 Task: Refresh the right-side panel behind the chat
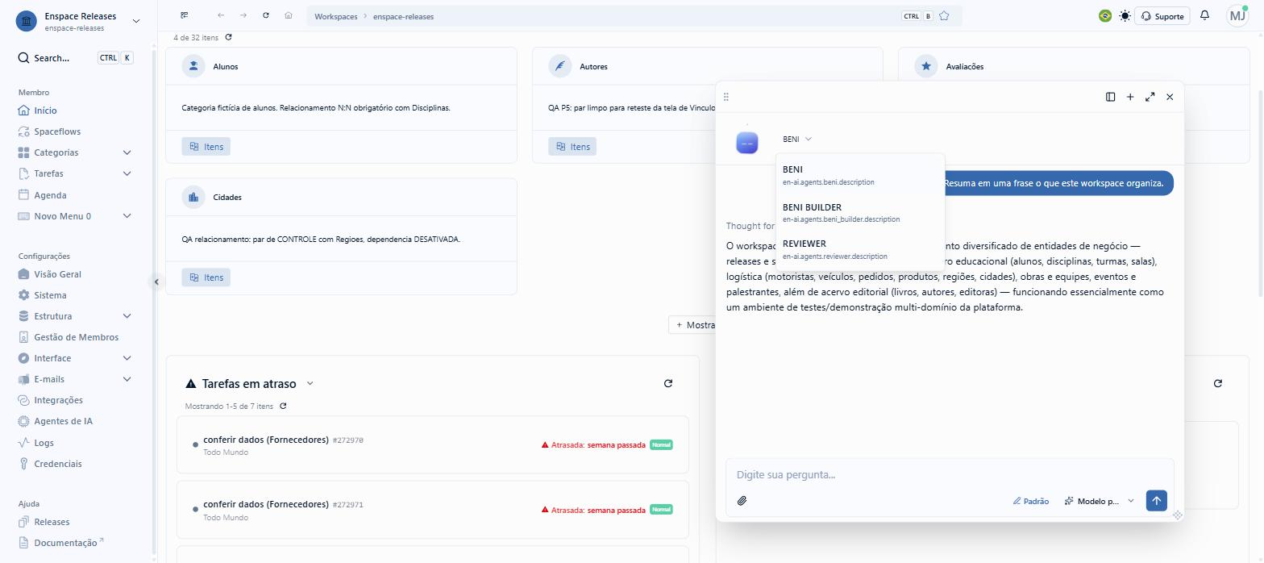click(1217, 383)
